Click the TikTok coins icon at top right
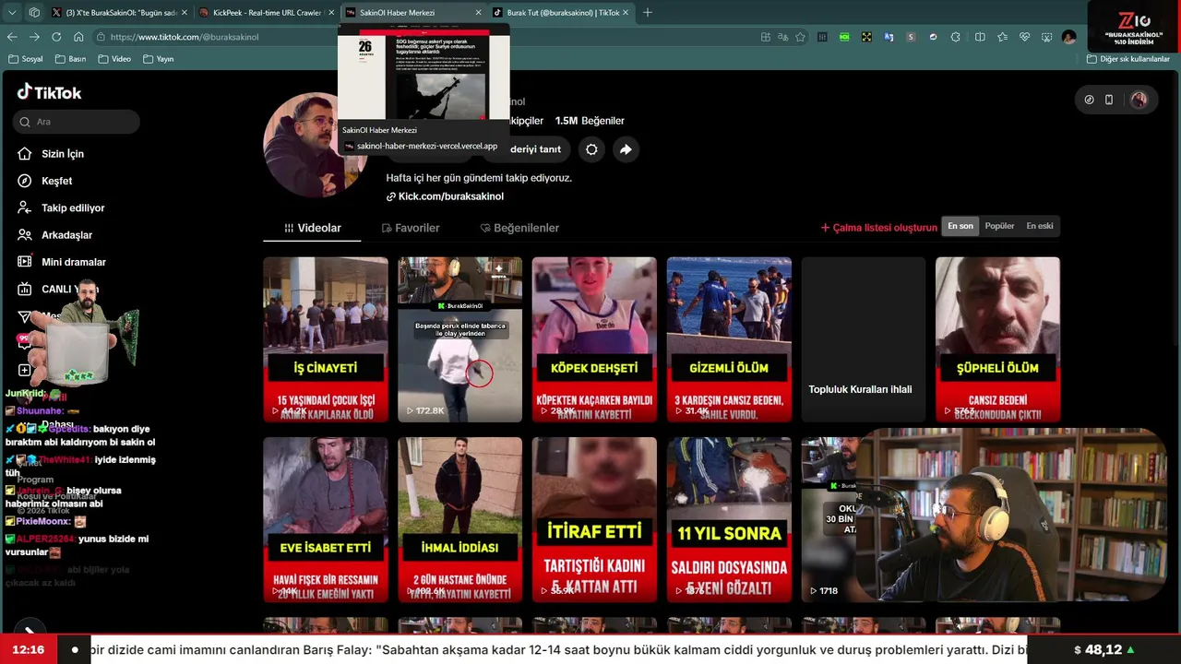Image resolution: width=1181 pixels, height=664 pixels. [x=1090, y=100]
